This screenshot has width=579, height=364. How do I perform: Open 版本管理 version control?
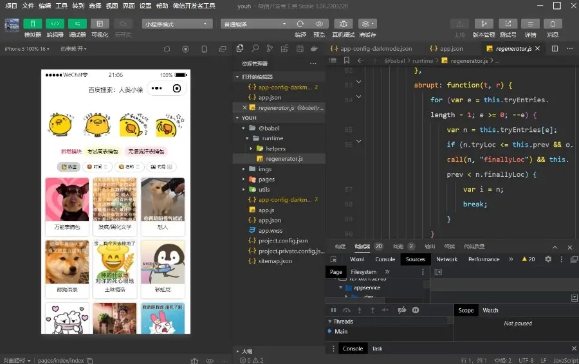(x=484, y=24)
